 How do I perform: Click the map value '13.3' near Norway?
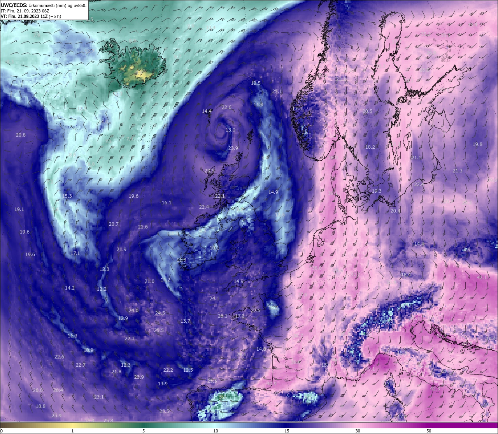click(x=297, y=109)
